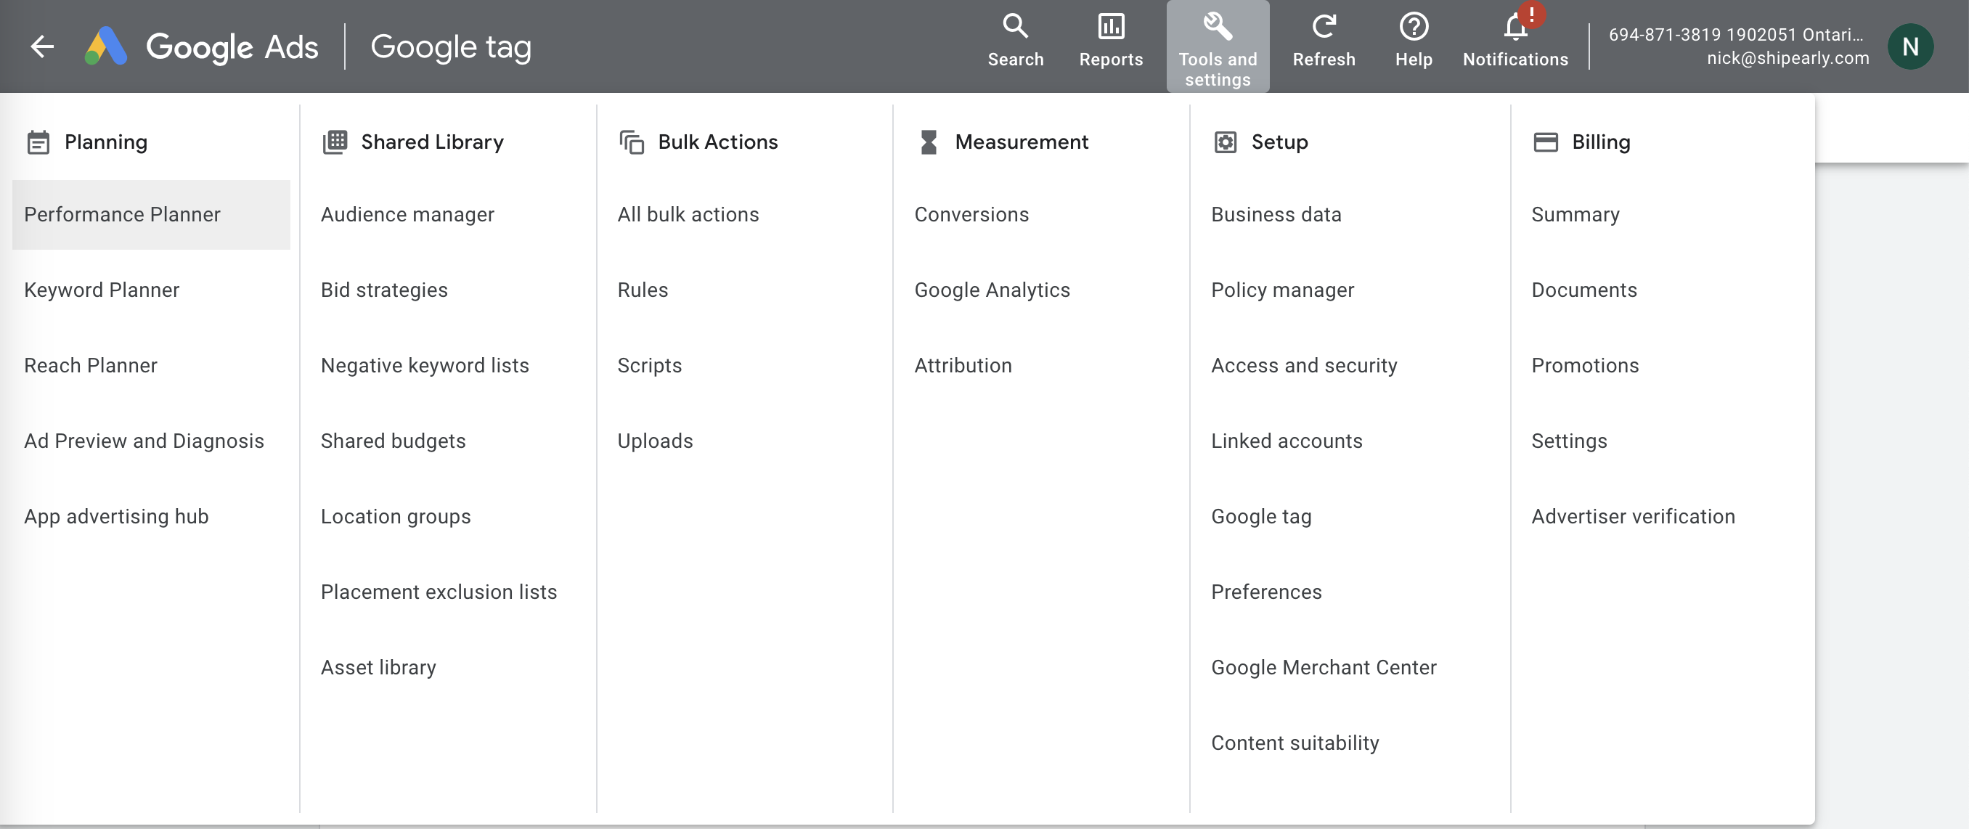Viewport: 1969px width, 829px height.
Task: Go to Reach Planner
Action: tap(91, 366)
